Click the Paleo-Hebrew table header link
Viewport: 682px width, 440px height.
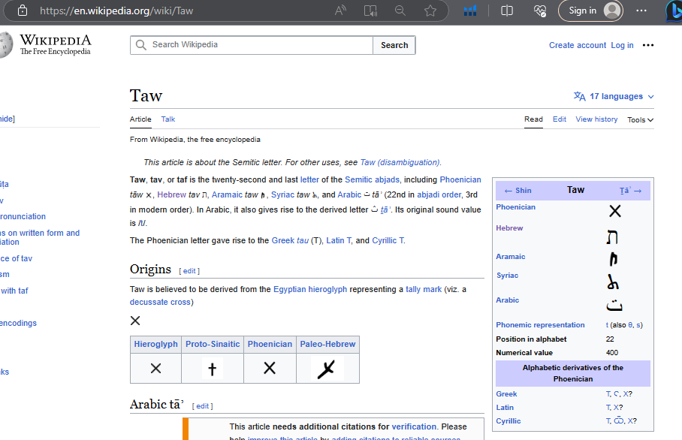[x=327, y=344]
